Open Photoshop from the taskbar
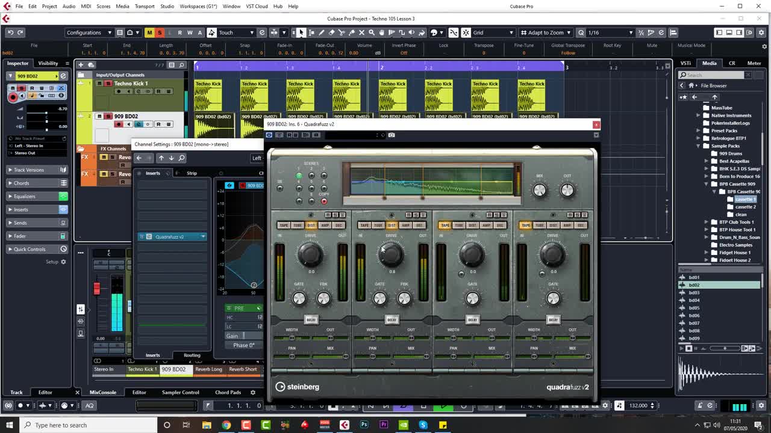The height and width of the screenshot is (433, 771). click(x=364, y=425)
